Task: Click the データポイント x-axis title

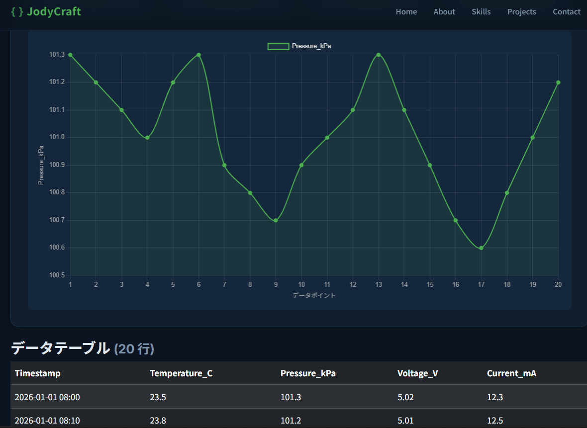Action: (314, 296)
